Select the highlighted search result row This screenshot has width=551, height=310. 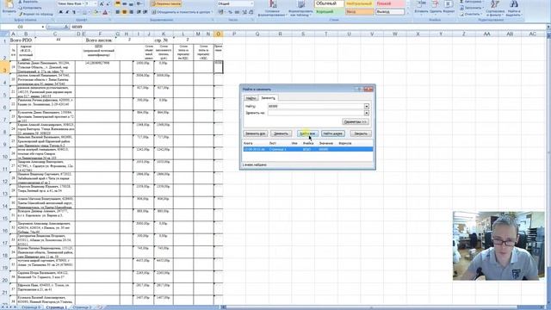pos(307,149)
